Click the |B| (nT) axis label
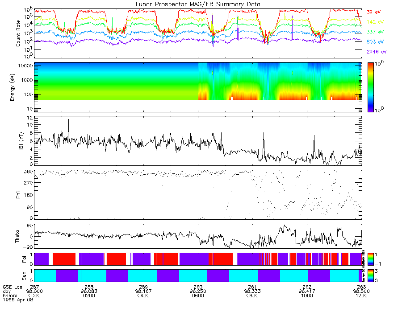Image resolution: width=402 pixels, height=312 pixels. (21, 141)
